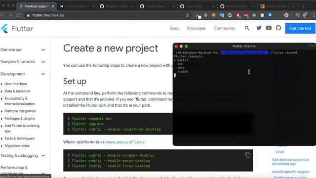
Task: Open Flutter's Twitter page icon
Action: coord(259,28)
